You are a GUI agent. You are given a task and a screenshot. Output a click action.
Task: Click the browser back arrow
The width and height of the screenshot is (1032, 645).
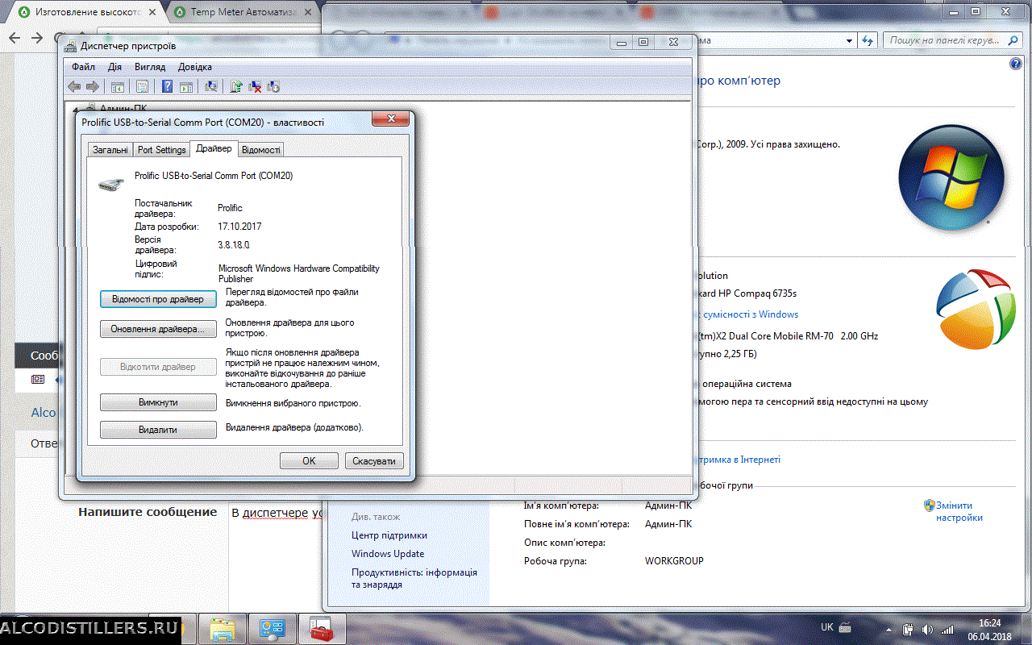coord(15,38)
